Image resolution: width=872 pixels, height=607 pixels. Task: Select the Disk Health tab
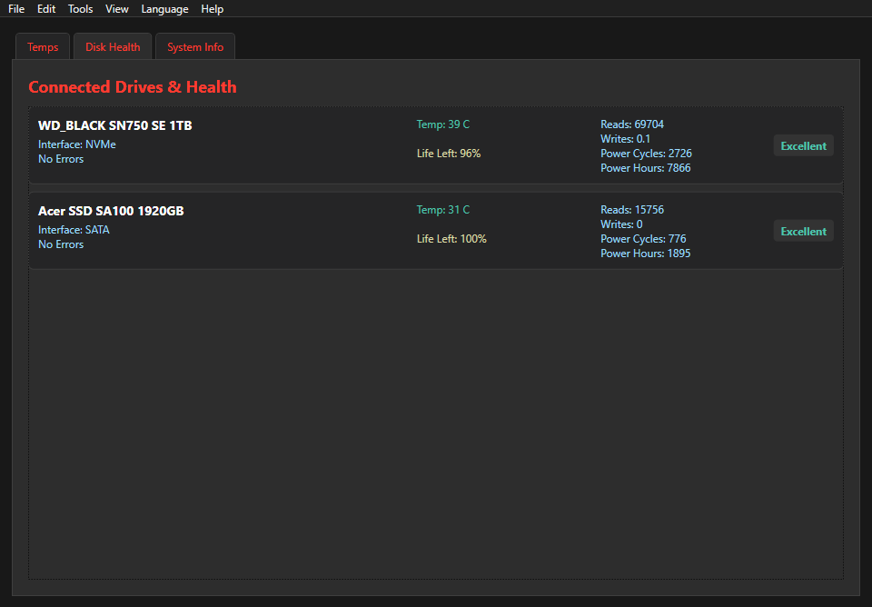(x=113, y=46)
